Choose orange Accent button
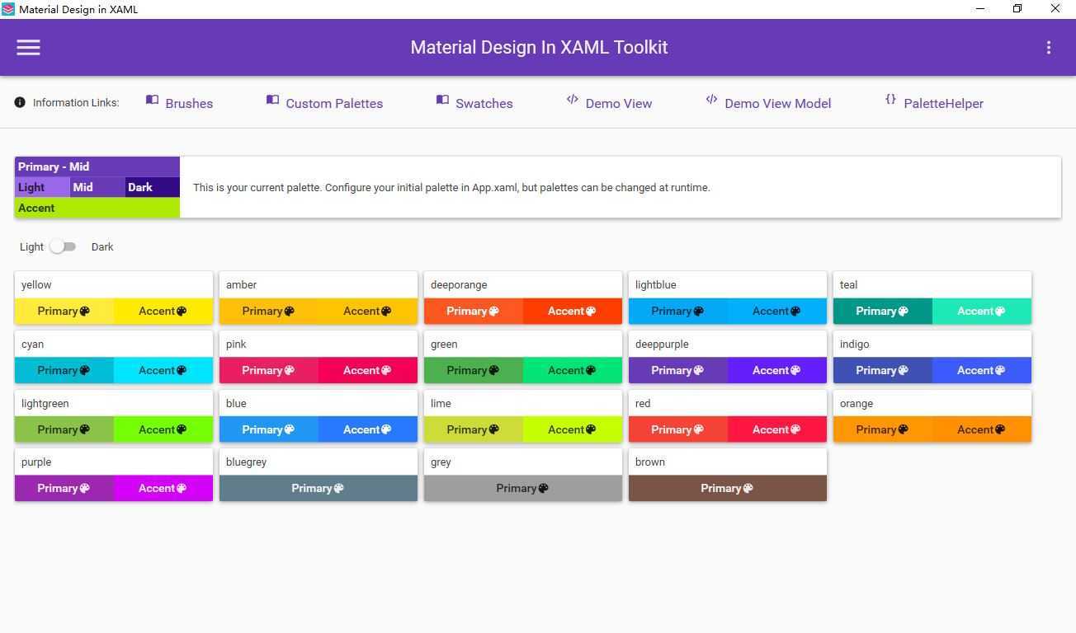Screen dimensions: 1076x633 coord(982,429)
